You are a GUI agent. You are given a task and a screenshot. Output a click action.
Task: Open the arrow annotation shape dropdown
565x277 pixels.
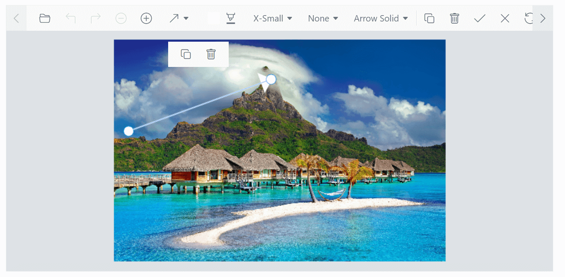coord(179,19)
